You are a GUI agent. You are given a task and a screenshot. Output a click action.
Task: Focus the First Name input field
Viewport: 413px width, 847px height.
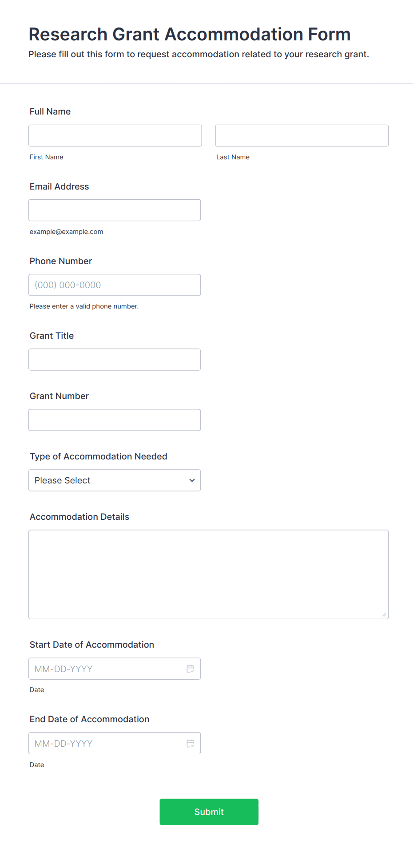pyautogui.click(x=115, y=135)
